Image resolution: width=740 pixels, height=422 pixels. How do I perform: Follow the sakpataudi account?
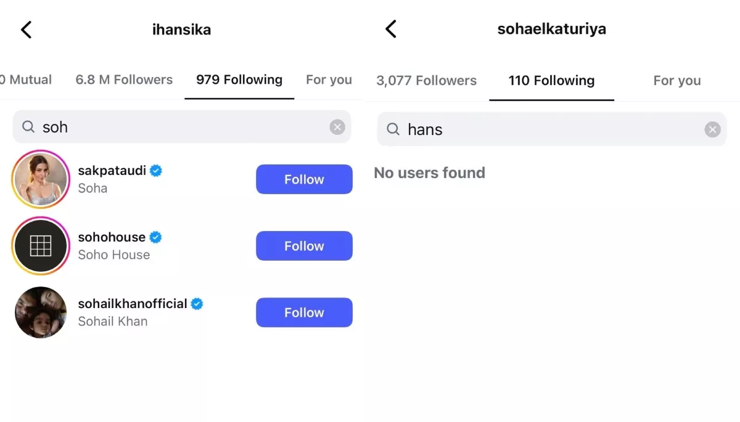[304, 179]
